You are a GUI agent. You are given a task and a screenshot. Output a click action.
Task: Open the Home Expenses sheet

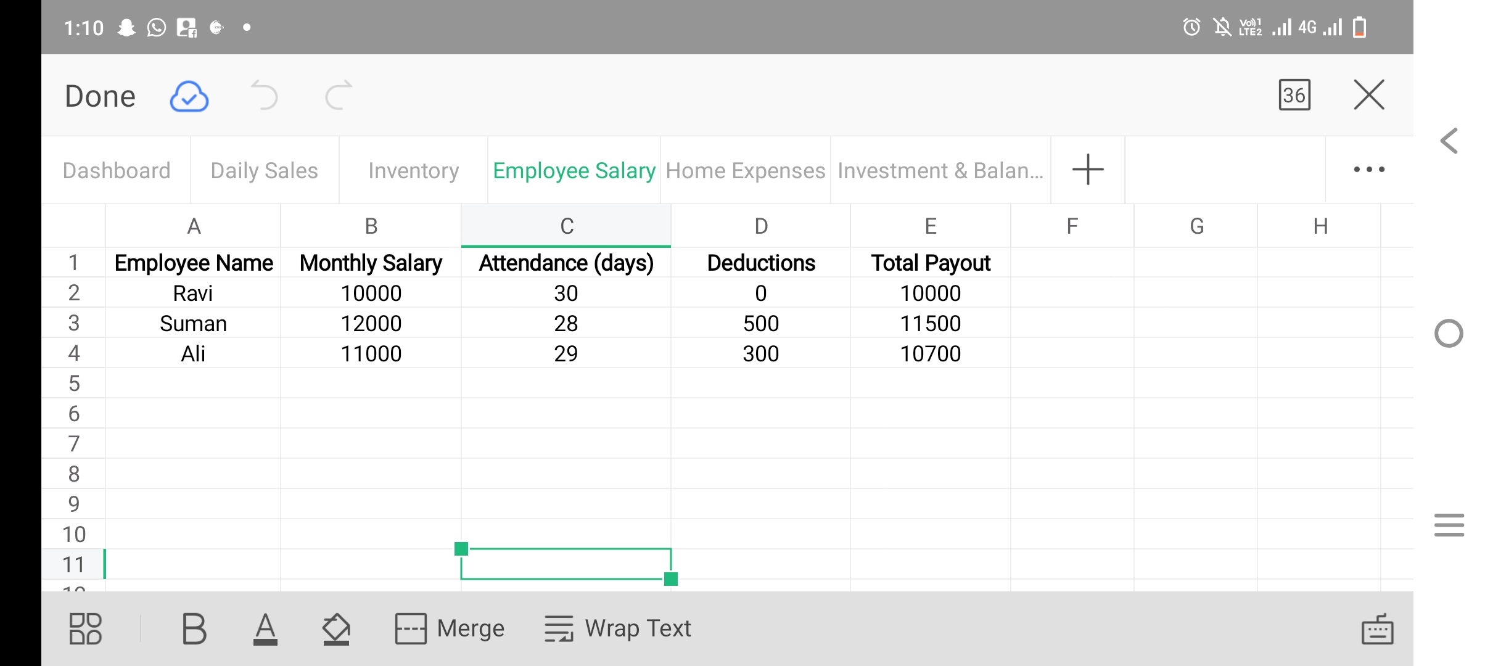pos(745,170)
